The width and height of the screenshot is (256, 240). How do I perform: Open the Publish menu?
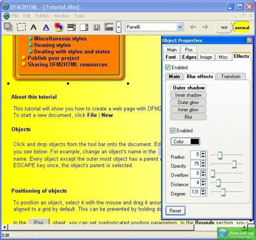tap(42, 16)
